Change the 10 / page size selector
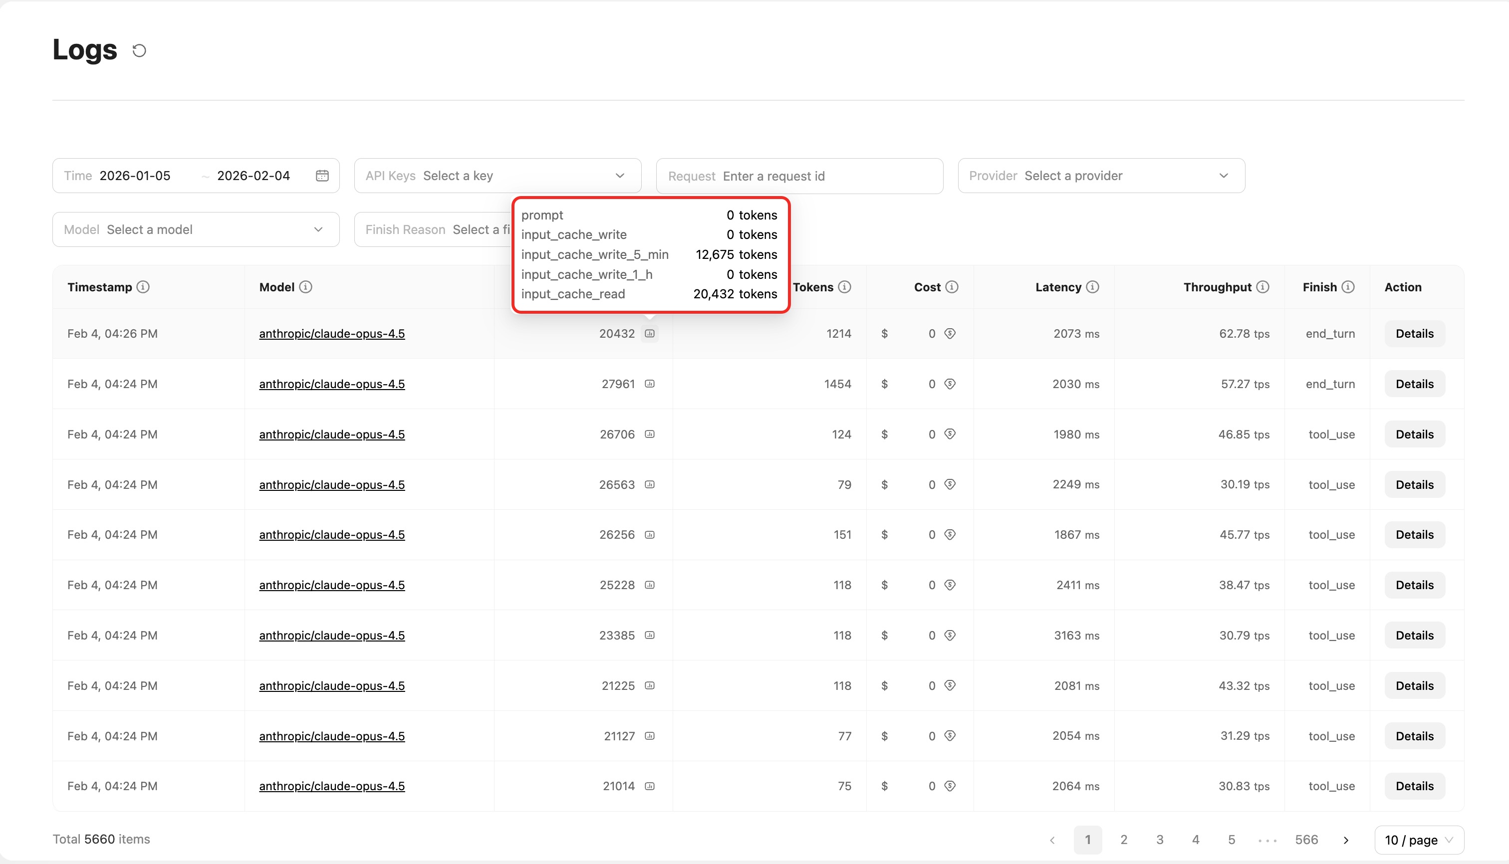This screenshot has height=864, width=1509. coord(1419,840)
